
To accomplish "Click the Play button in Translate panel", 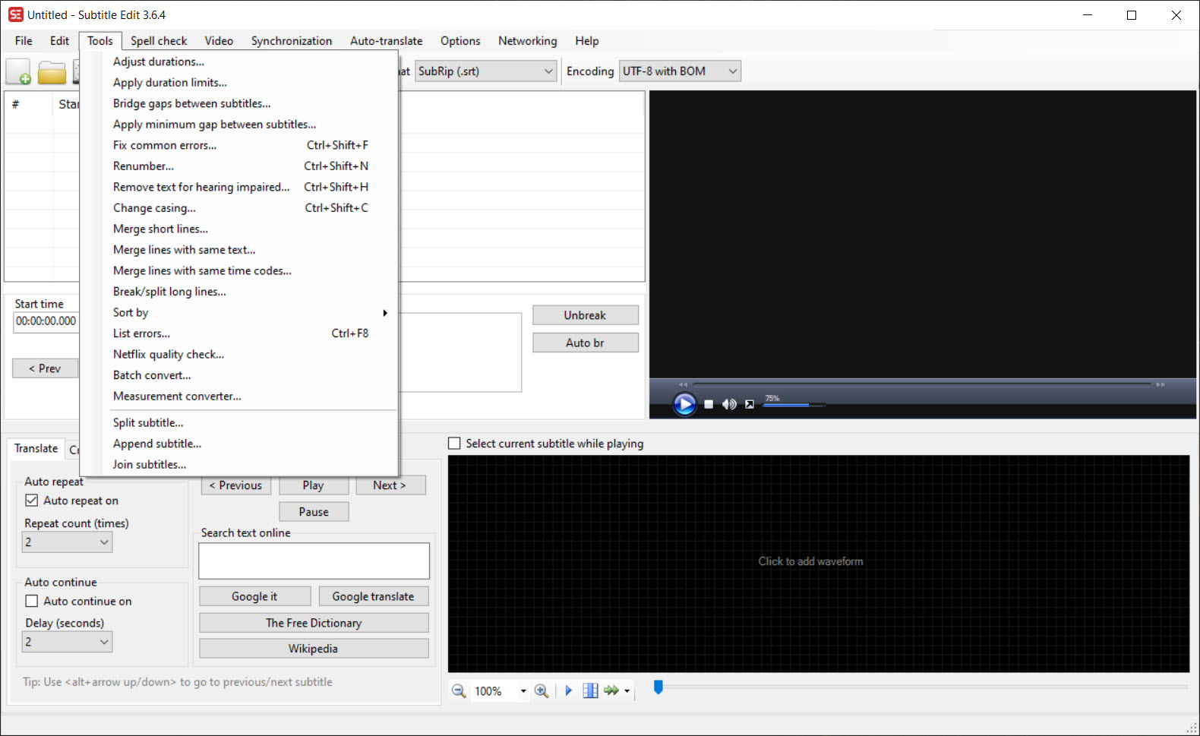I will [314, 485].
